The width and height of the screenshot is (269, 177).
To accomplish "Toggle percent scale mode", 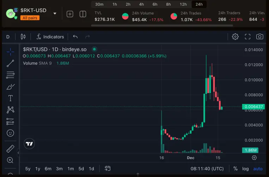I will [x=236, y=169].
